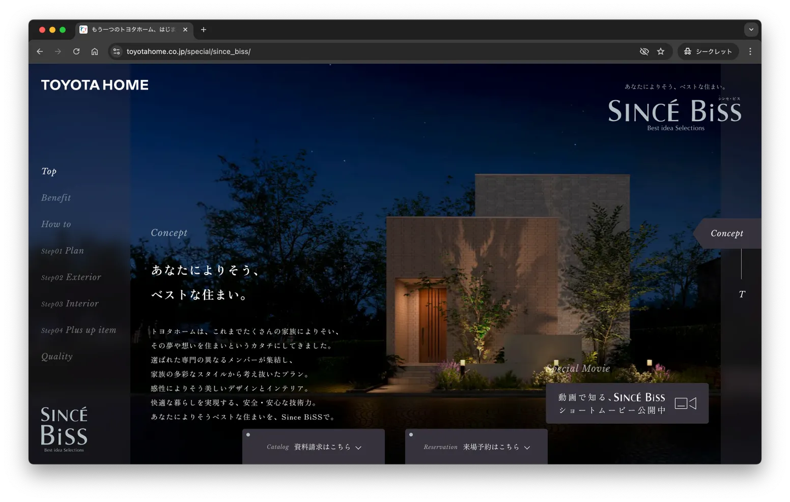Open How to section in side navigation
This screenshot has height=502, width=790.
56,224
